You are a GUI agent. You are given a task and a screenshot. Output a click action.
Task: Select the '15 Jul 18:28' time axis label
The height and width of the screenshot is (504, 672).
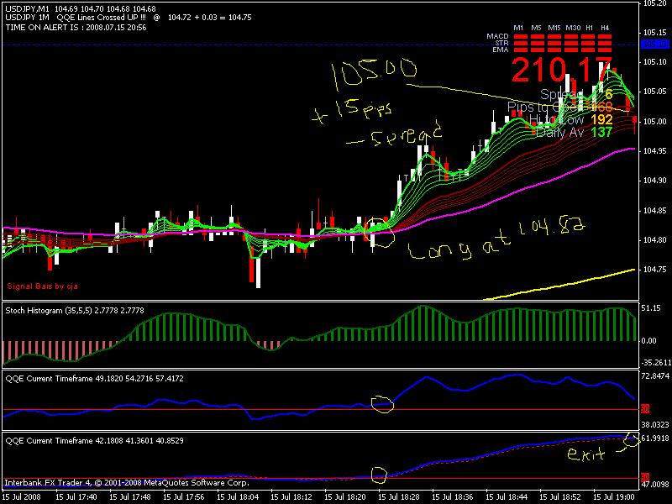[398, 497]
